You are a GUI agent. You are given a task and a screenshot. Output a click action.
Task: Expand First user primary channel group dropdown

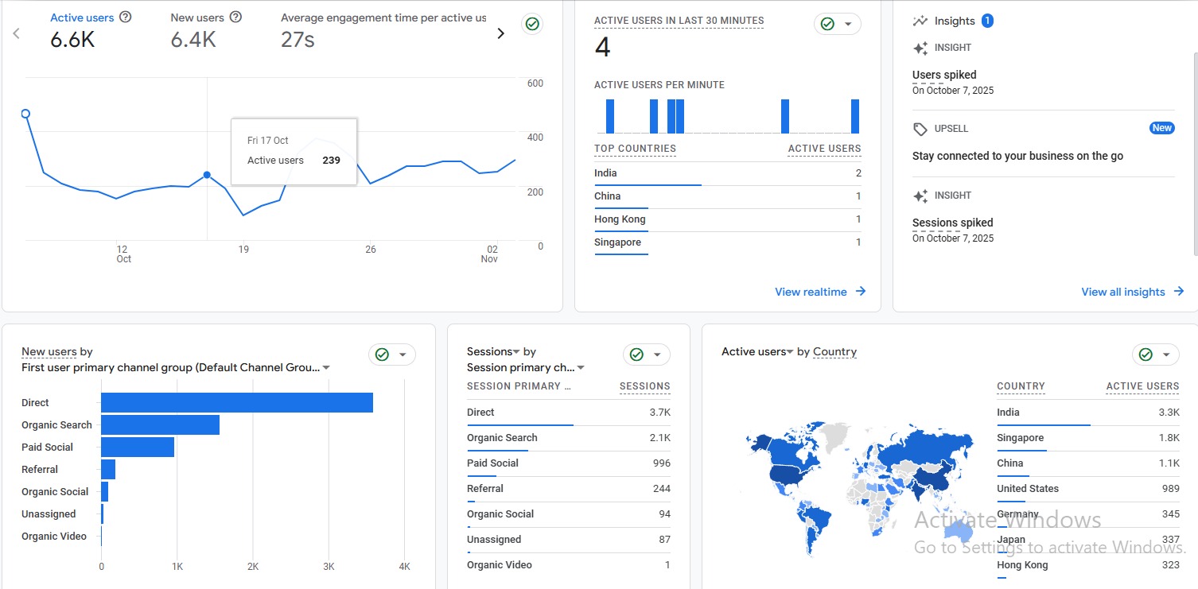coord(326,368)
